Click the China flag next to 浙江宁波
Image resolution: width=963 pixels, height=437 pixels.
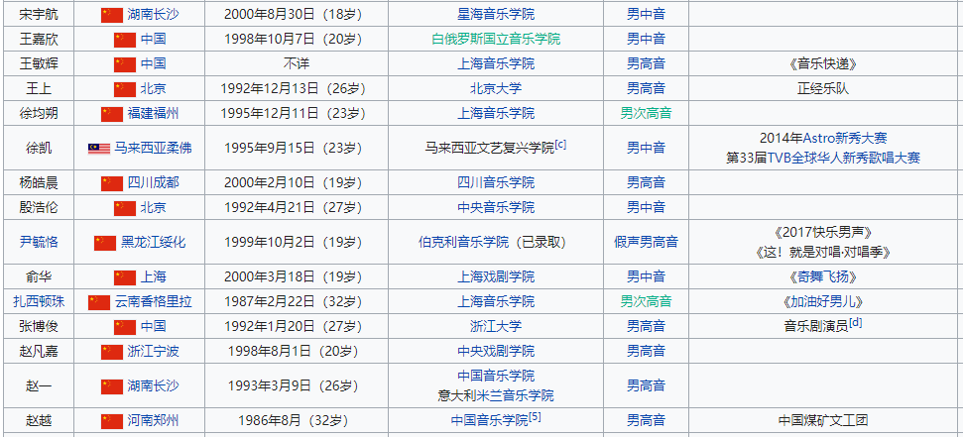(x=112, y=351)
